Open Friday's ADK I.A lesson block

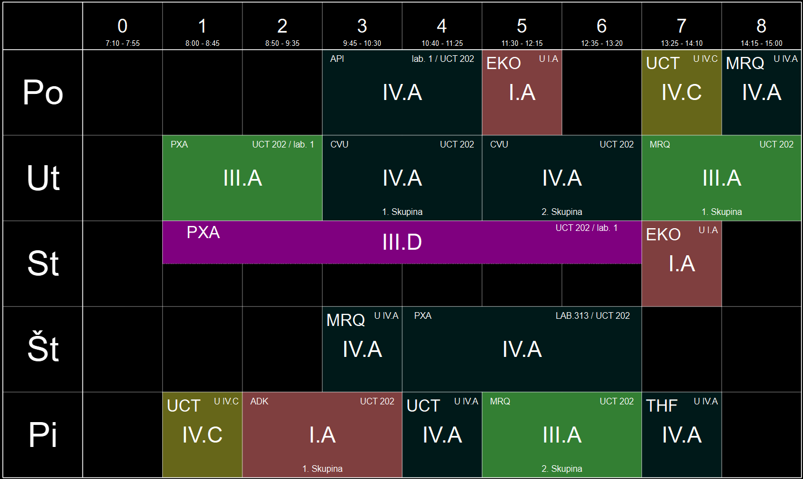point(322,435)
